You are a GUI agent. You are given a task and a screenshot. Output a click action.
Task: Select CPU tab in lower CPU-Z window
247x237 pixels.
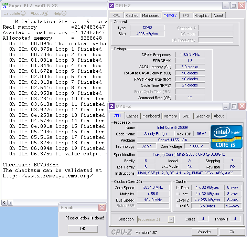click(117, 116)
